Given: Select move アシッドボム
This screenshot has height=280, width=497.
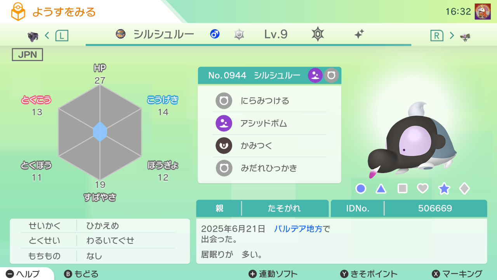Looking at the screenshot, I should coord(269,124).
